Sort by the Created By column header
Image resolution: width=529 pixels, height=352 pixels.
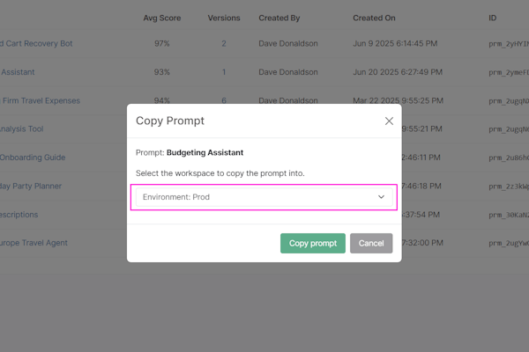(279, 18)
